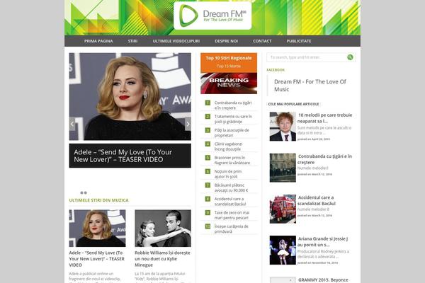Screen dimensions: 425x283
Task: Advance slider with right arrow
Action: (x=188, y=124)
